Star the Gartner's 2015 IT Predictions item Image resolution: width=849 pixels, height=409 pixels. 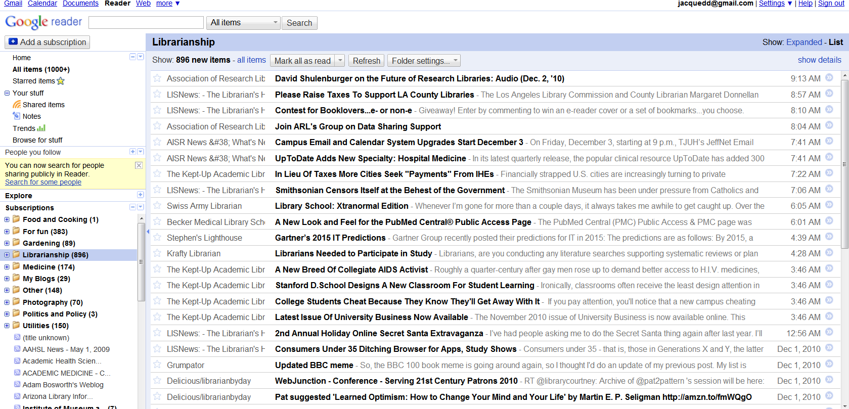(157, 237)
